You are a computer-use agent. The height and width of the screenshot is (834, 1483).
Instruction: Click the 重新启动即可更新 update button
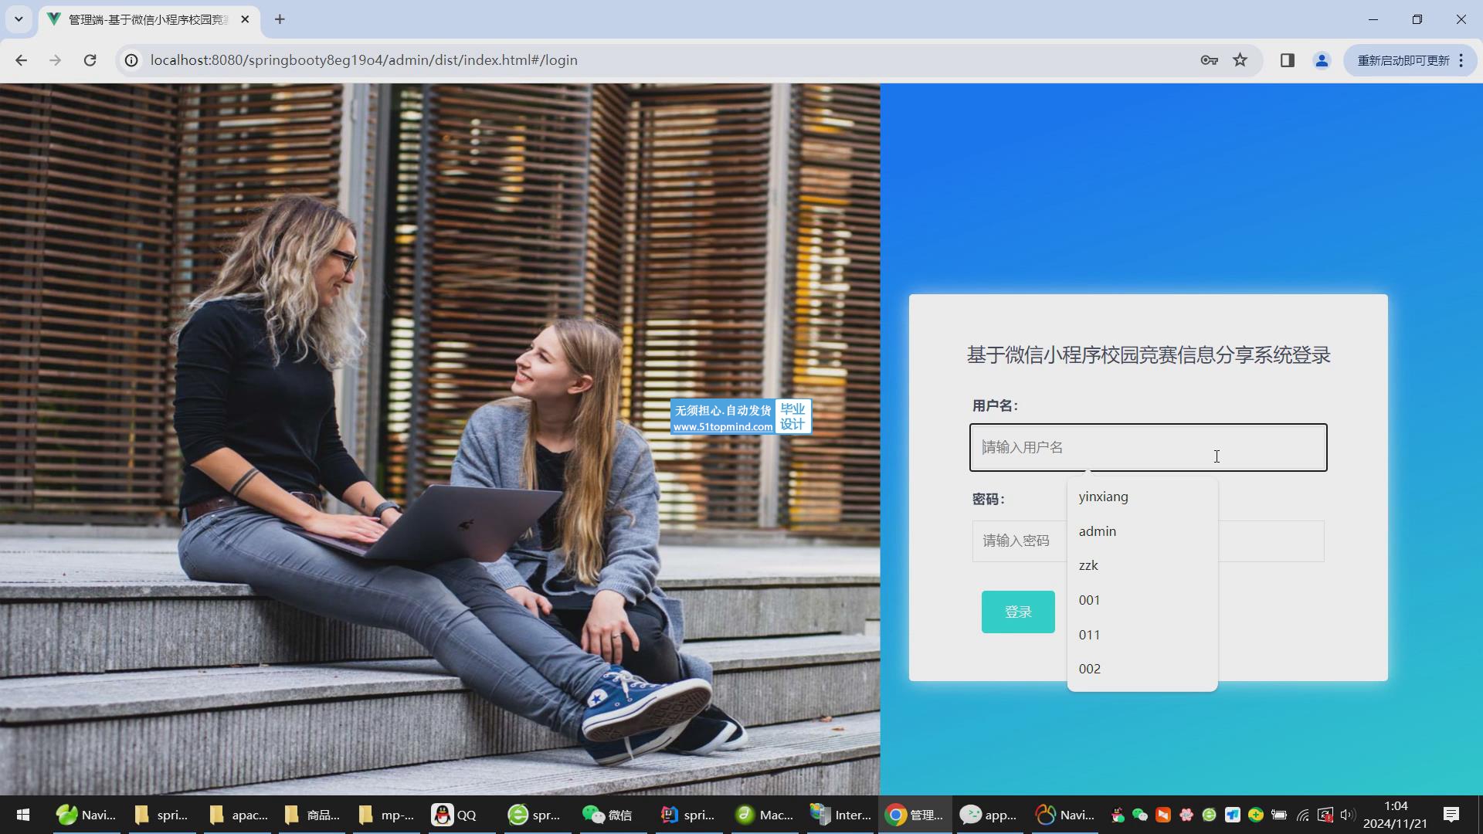1403,60
